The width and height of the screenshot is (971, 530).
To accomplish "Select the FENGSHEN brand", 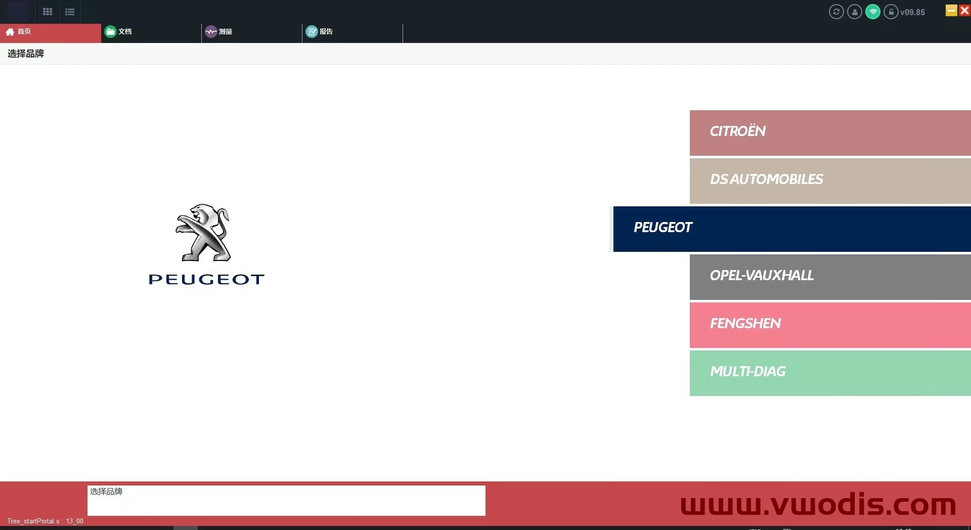I will point(830,325).
